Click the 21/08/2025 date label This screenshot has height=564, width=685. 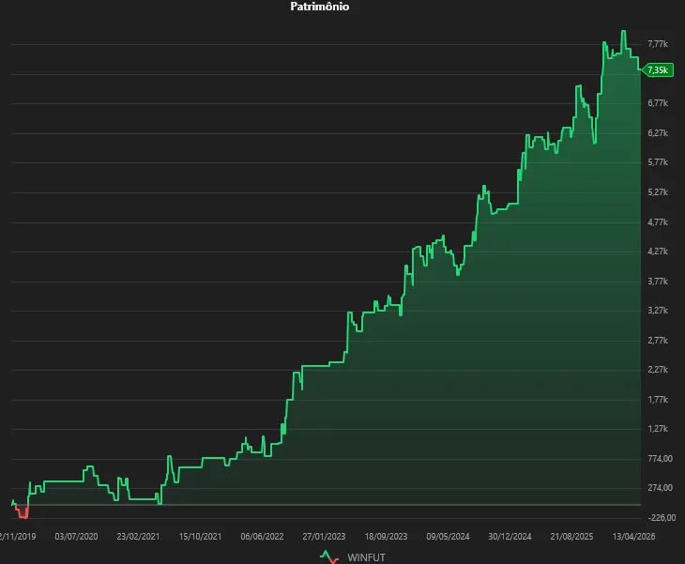coord(572,537)
